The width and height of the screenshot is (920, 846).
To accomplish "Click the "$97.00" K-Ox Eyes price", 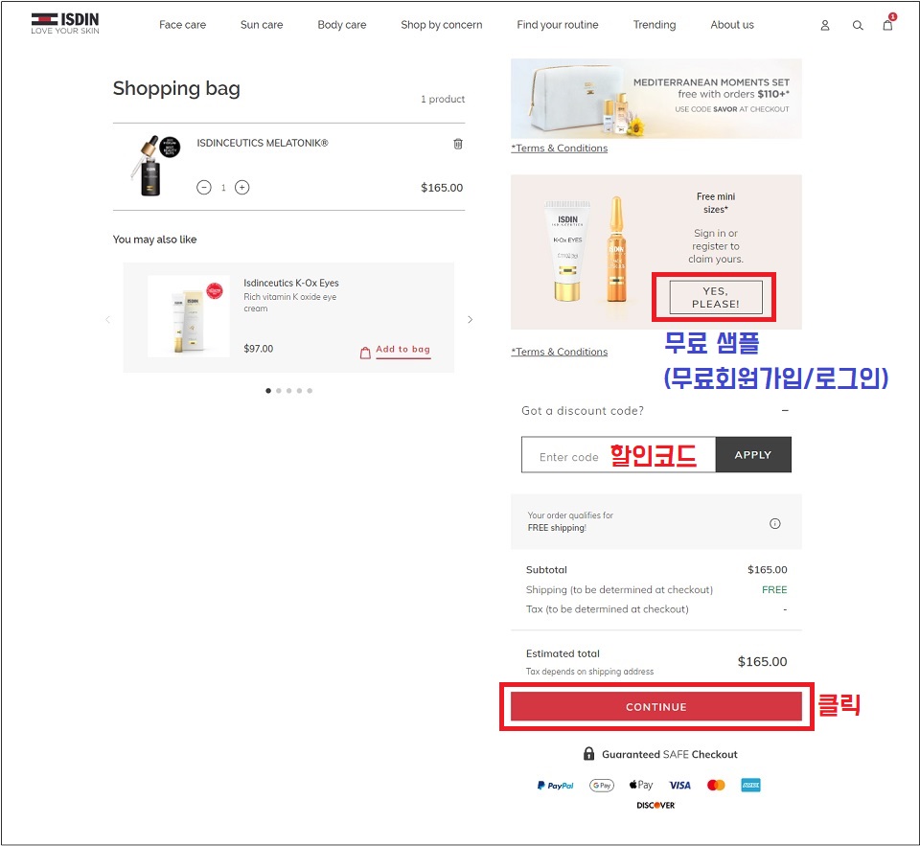I will (x=258, y=349).
